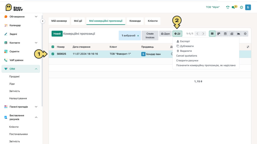The height and width of the screenshot is (144, 257).
Task: Click the Виставлення рахунків icon
Action: coord(6,117)
